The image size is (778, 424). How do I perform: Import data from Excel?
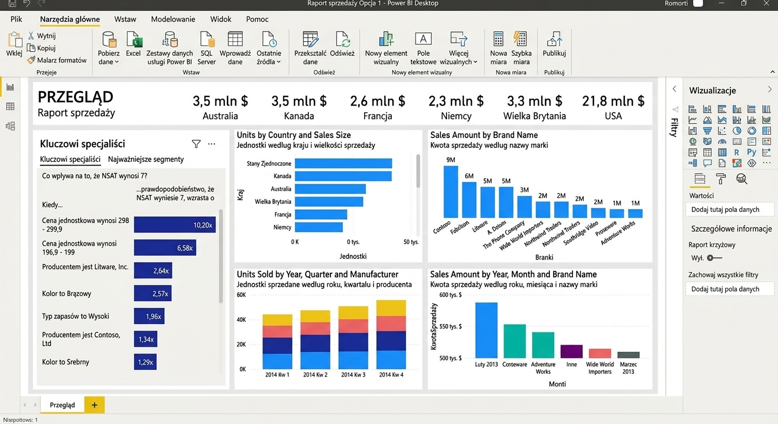pyautogui.click(x=134, y=44)
